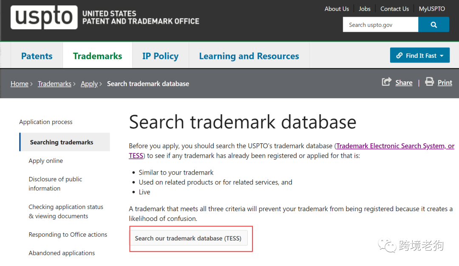Screen dimensions: 459x266
Task: Open Checking application status & viewing documents
Action: tap(66, 211)
